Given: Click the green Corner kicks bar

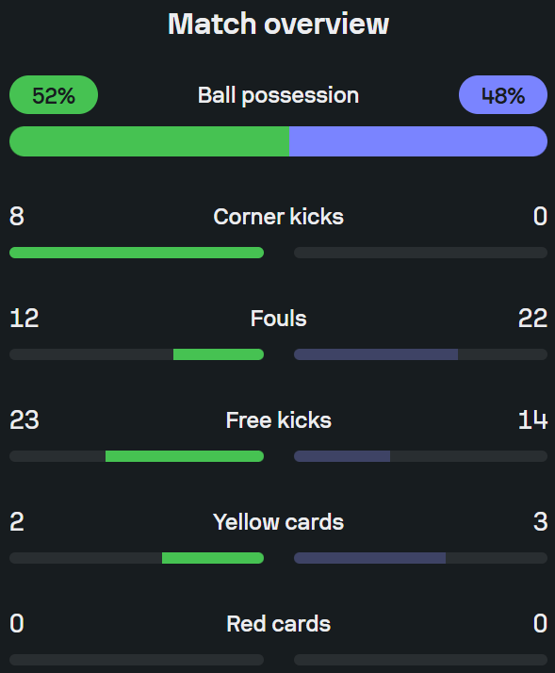Looking at the screenshot, I should pyautogui.click(x=137, y=253).
